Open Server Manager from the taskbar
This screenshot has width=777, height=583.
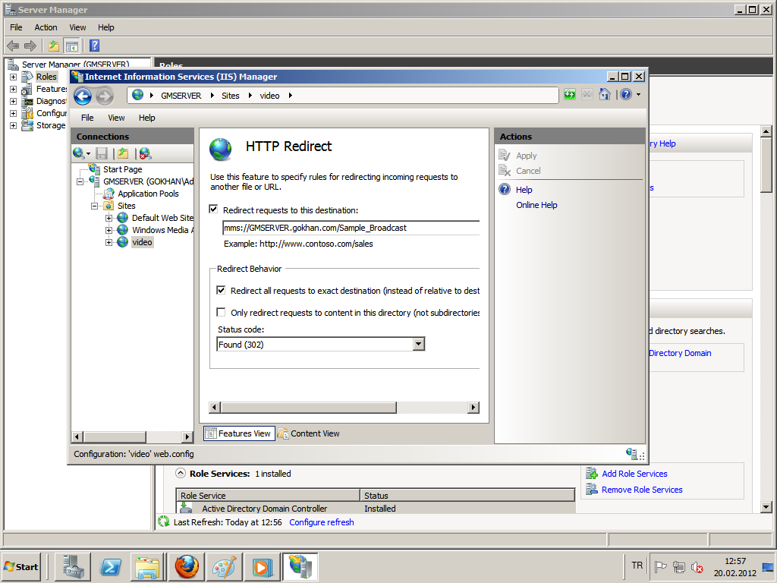point(72,566)
